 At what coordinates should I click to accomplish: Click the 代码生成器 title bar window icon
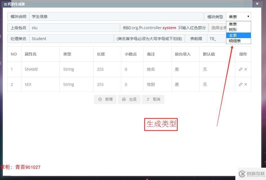5,4
